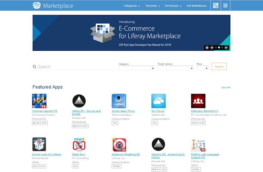Expand the Categories menu

tap(131, 6)
